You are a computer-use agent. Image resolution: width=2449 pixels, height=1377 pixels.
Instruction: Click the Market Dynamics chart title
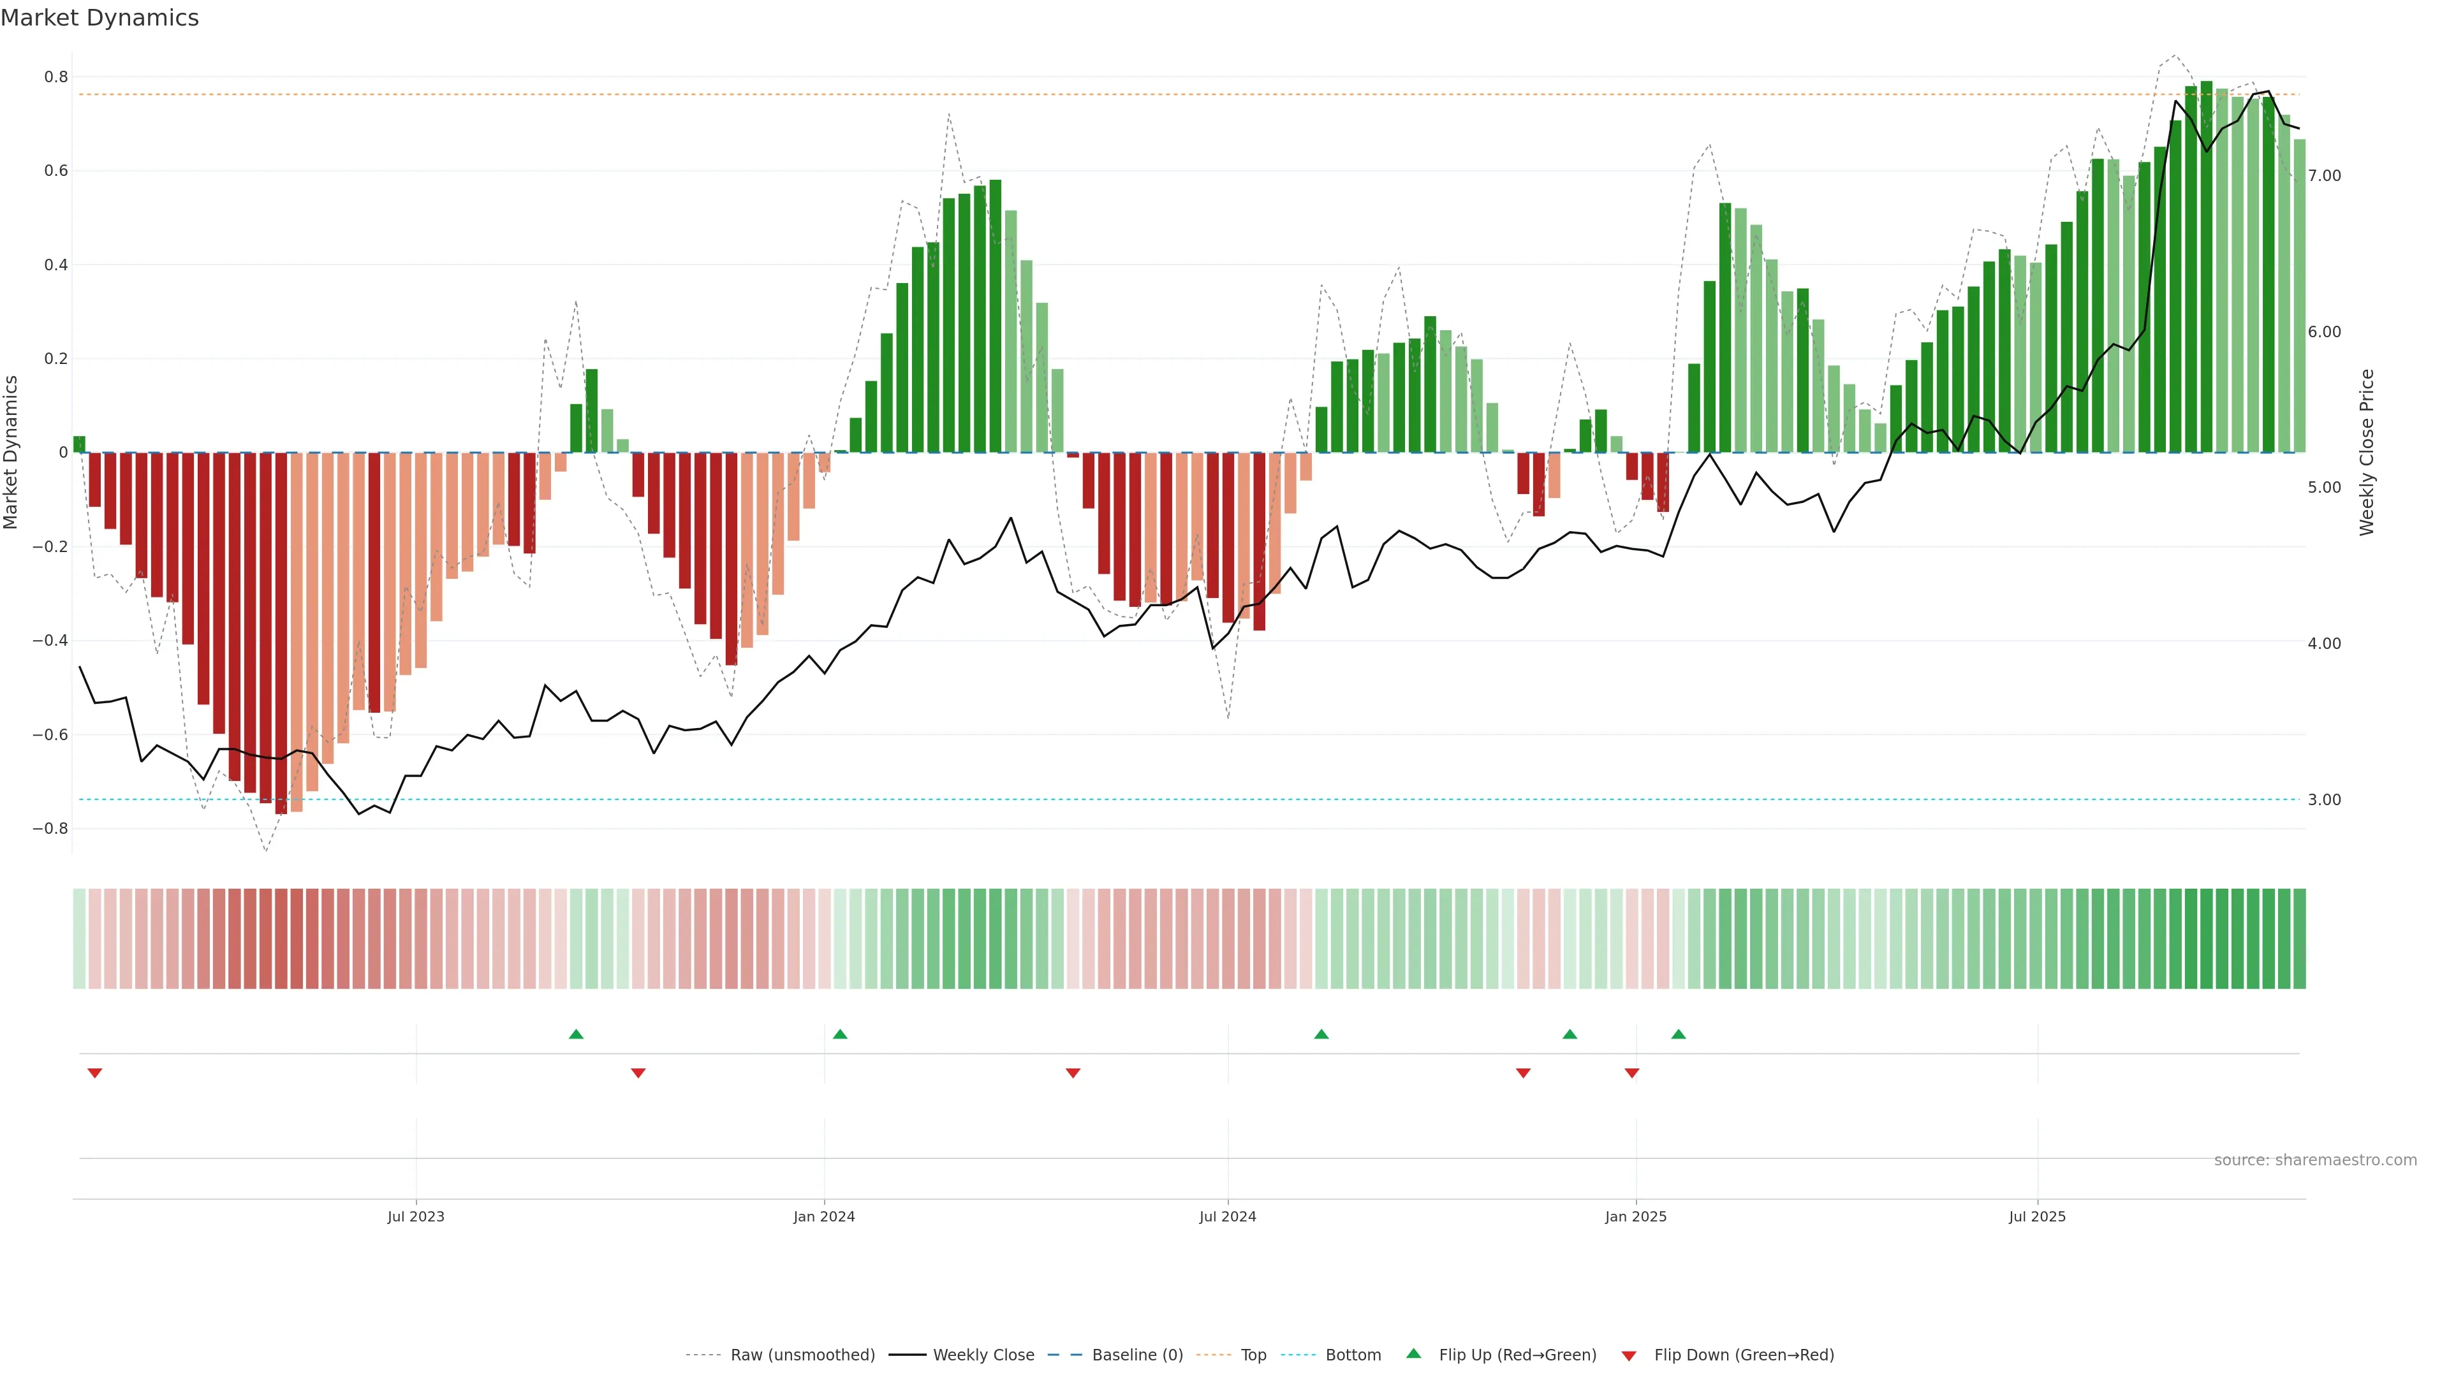coord(100,18)
